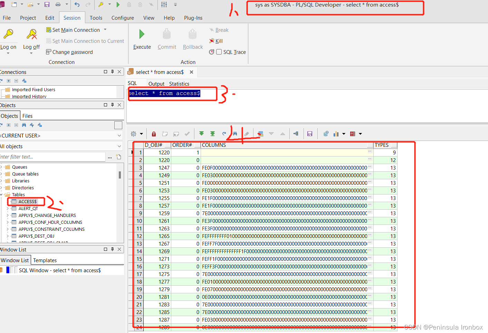Click the binoculars Find icon in grid toolbar
The image size is (488, 333).
click(235, 134)
